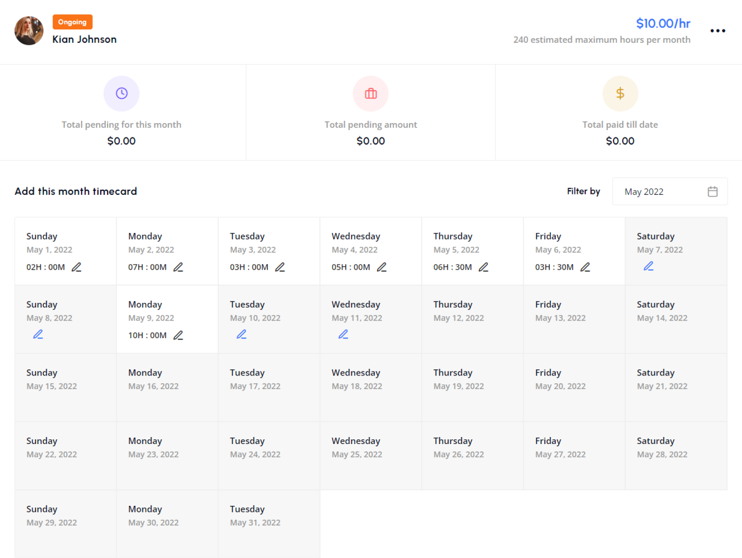Click the clock icon for pending month
Screen dimensions: 742x558
tap(121, 94)
